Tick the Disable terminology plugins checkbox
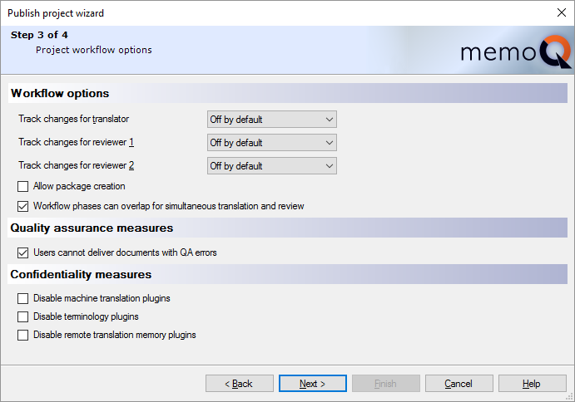The height and width of the screenshot is (402, 575). pyautogui.click(x=23, y=316)
